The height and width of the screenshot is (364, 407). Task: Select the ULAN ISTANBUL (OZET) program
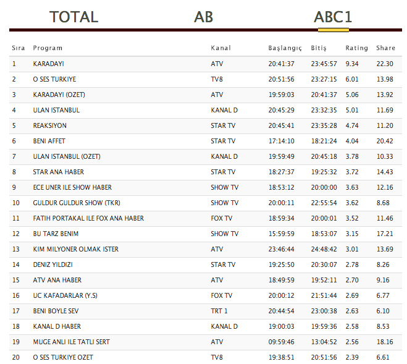point(67,157)
